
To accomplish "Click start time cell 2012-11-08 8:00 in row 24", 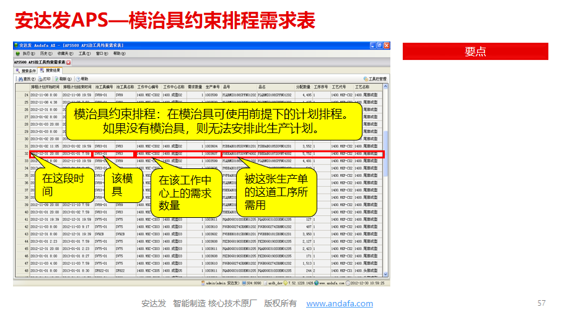I will [45, 95].
